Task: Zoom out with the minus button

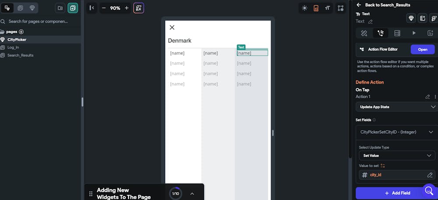Action: (x=104, y=8)
